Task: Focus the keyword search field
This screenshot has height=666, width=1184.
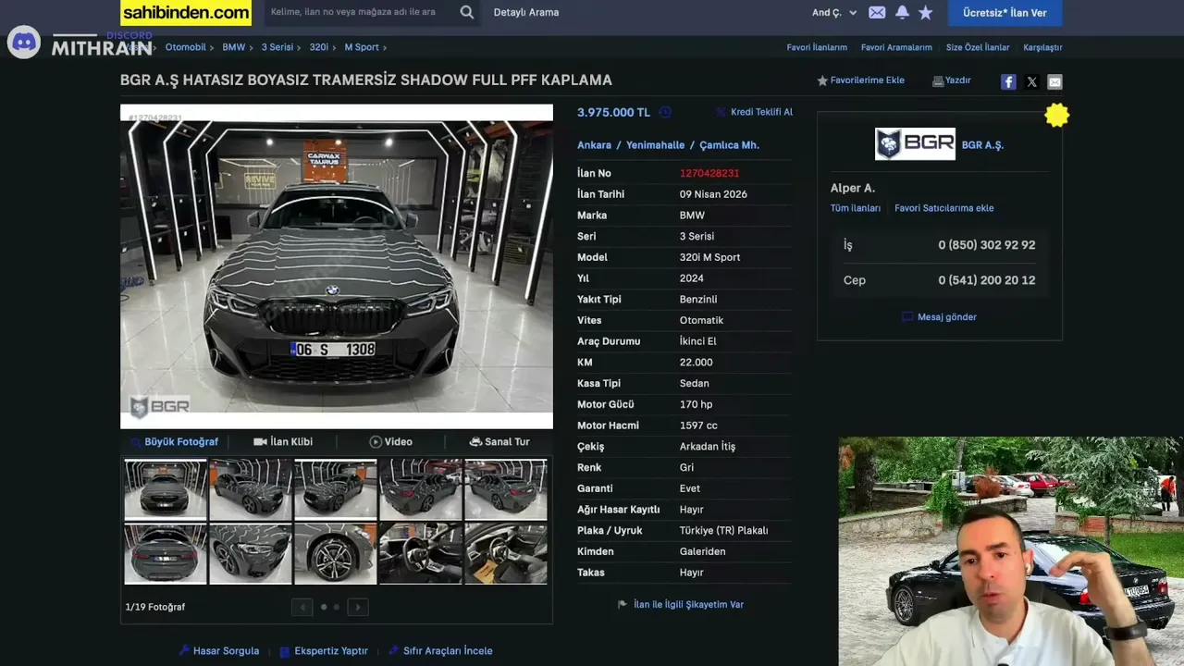Action: coord(361,12)
